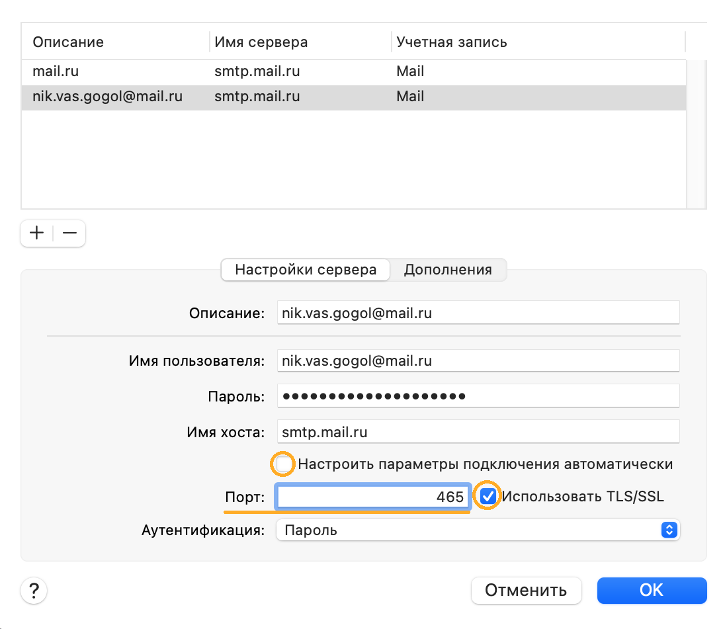Open help with the question mark button
The height and width of the screenshot is (629, 723).
pos(34,591)
